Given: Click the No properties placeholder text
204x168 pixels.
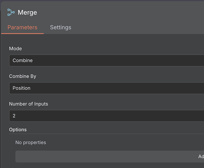Looking at the screenshot, I should (x=31, y=142).
